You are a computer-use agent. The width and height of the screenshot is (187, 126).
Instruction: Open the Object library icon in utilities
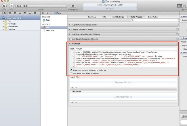click(183, 116)
